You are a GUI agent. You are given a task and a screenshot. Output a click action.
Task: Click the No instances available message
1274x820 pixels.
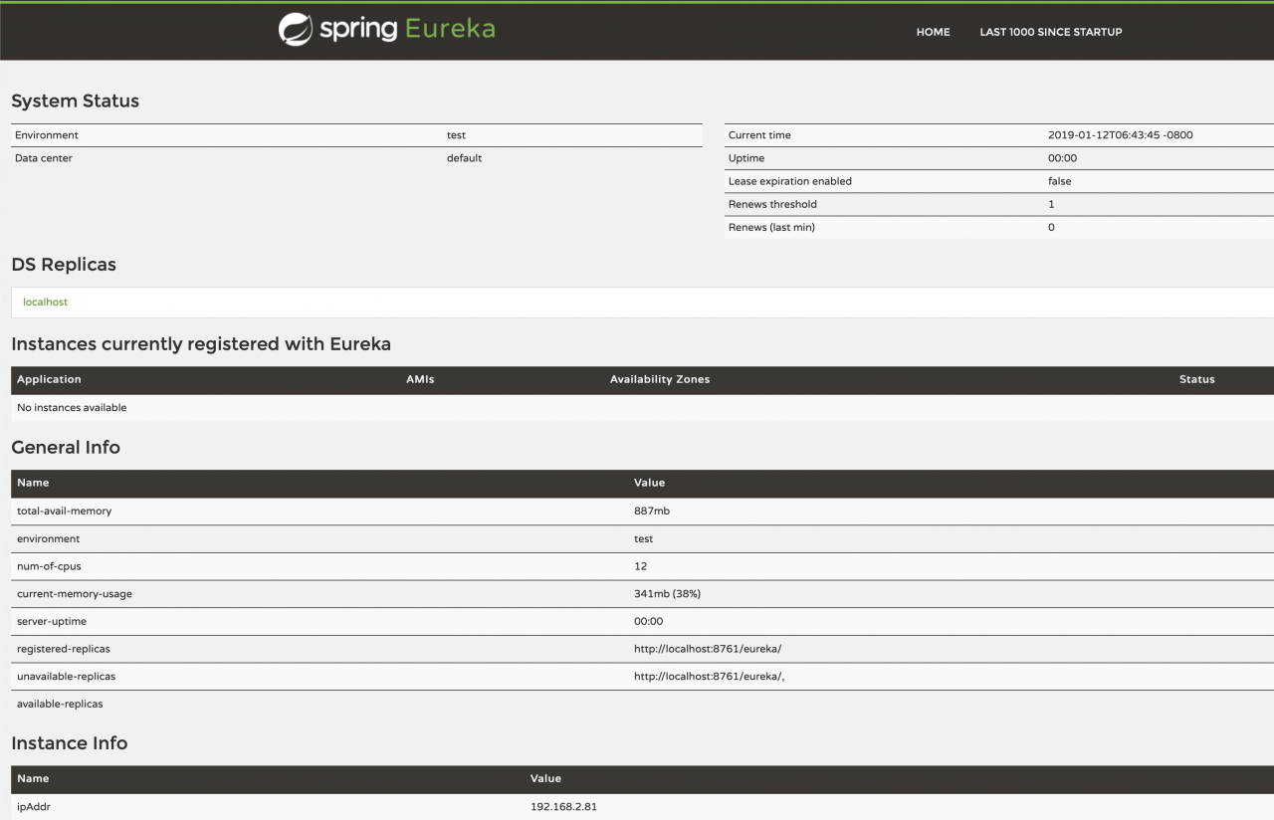(x=70, y=407)
